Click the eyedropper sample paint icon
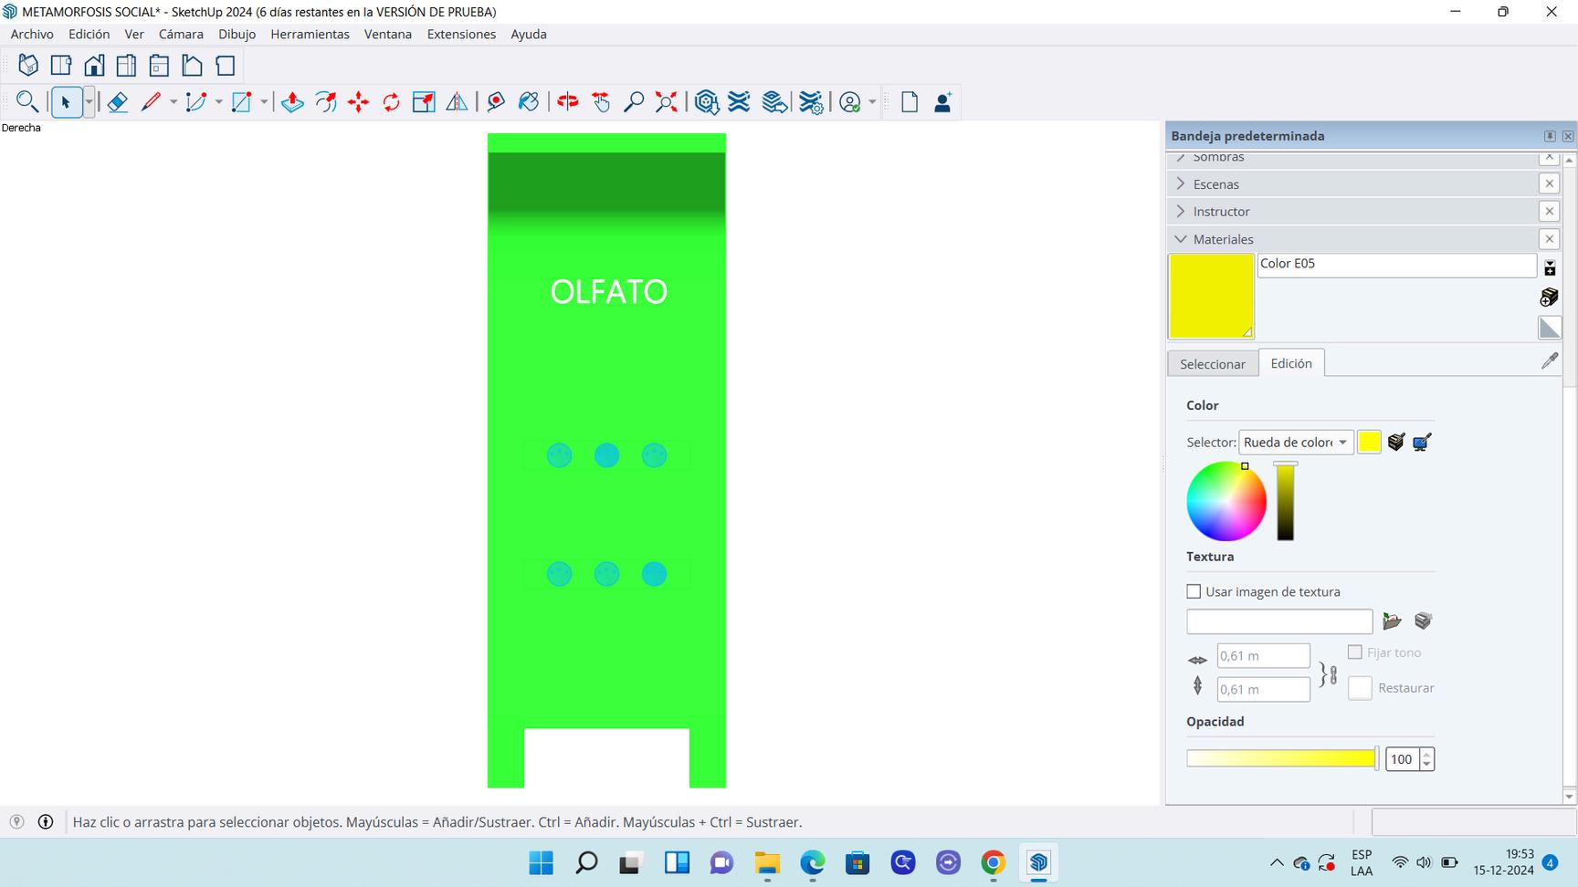 [1550, 361]
